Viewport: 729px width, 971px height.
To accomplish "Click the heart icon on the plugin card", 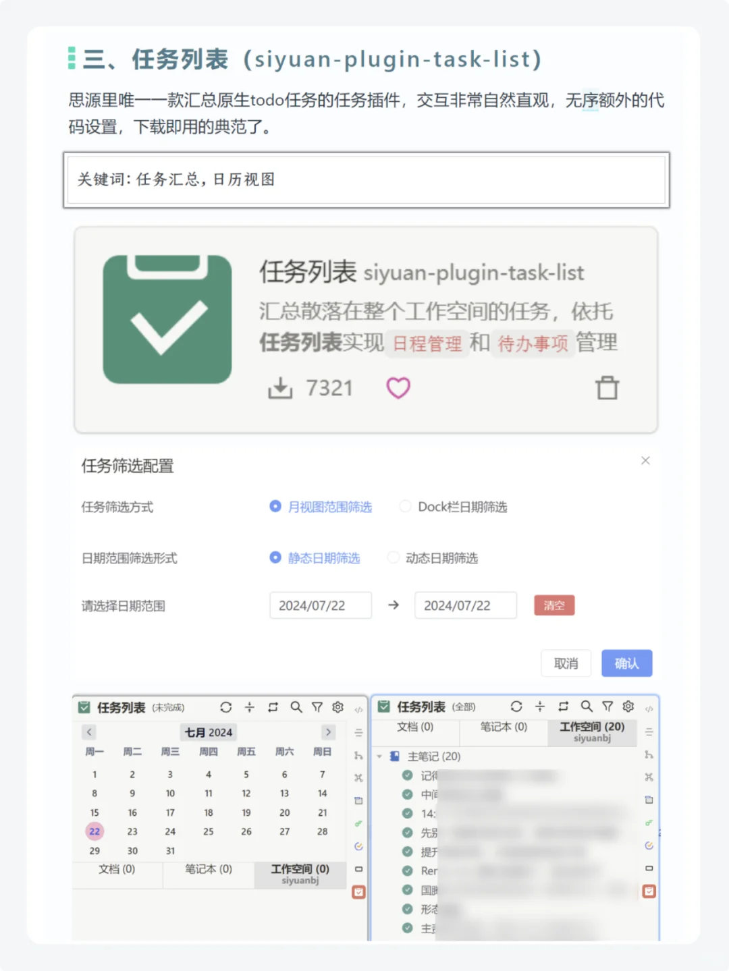I will click(398, 388).
